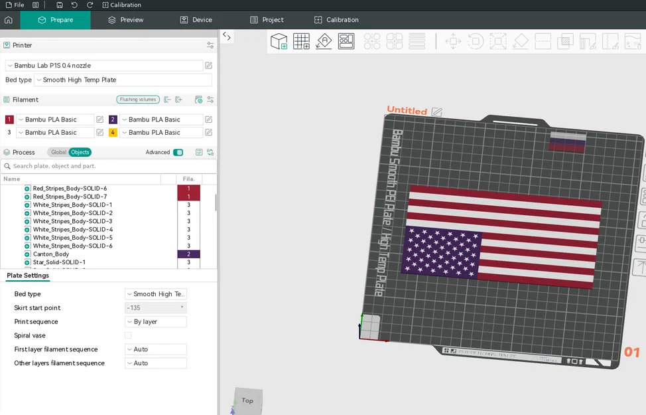Click the Add plate grid icon
646x415 pixels.
tap(301, 41)
